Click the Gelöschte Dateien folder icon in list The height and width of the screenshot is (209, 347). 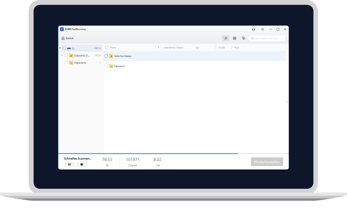pos(111,56)
